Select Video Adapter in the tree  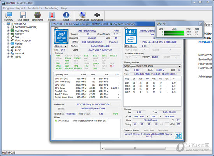(23, 40)
